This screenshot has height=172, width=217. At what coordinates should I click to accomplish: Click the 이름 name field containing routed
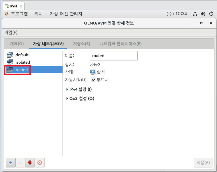pos(113,56)
